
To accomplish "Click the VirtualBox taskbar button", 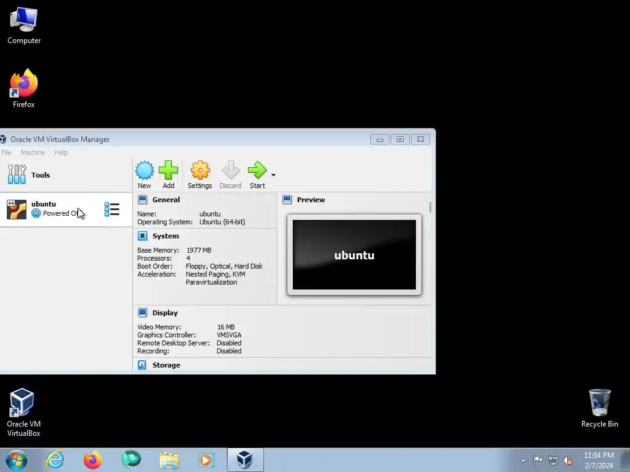I will [x=245, y=460].
